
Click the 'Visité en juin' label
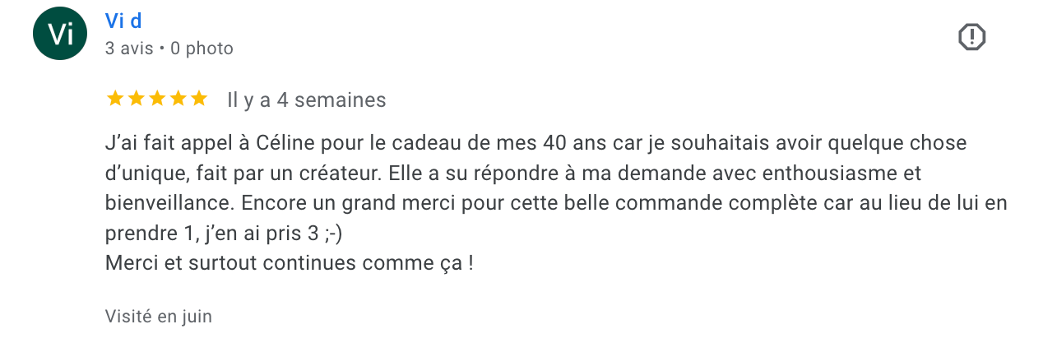[x=159, y=316]
